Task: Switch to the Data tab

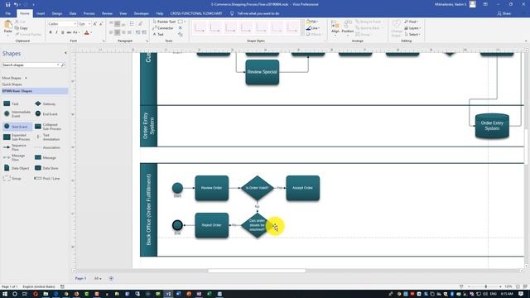Action: click(x=73, y=13)
